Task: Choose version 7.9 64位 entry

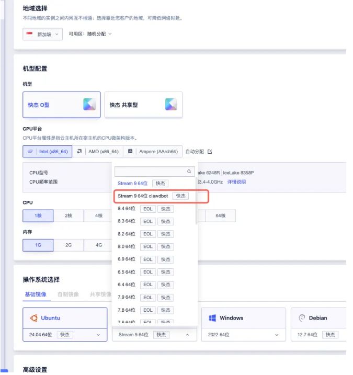Action: tap(155, 297)
